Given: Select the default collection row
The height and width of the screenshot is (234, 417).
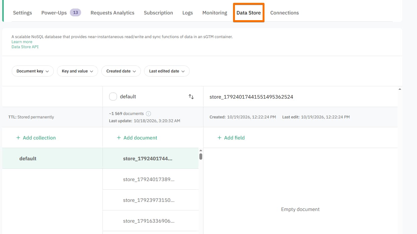Looking at the screenshot, I should (52, 158).
